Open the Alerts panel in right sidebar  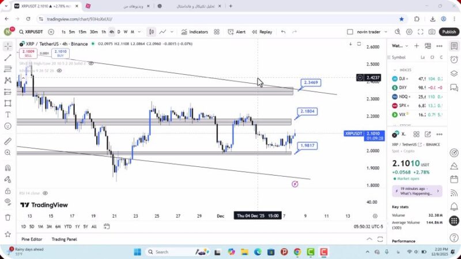coord(454,59)
